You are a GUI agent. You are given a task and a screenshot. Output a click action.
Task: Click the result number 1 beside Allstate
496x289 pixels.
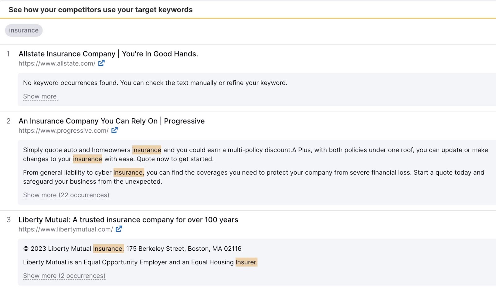coord(8,53)
